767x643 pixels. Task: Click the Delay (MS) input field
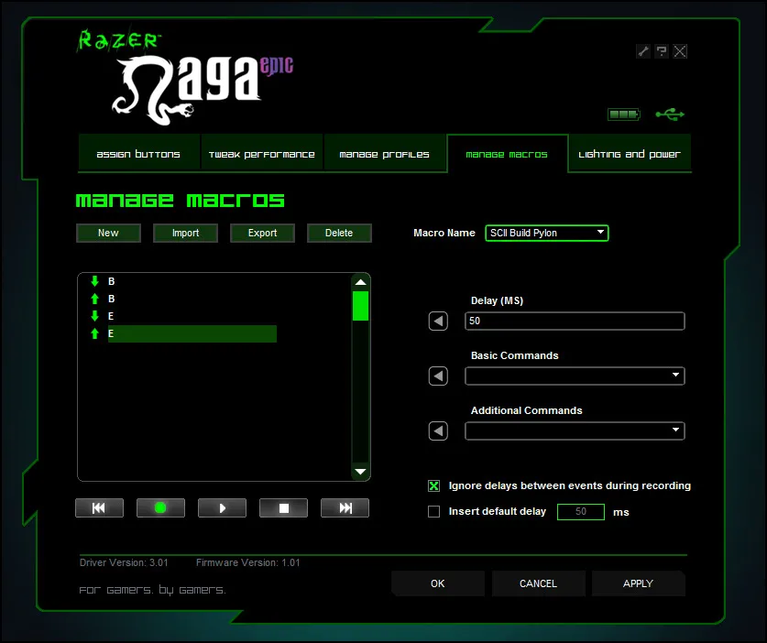tap(575, 321)
